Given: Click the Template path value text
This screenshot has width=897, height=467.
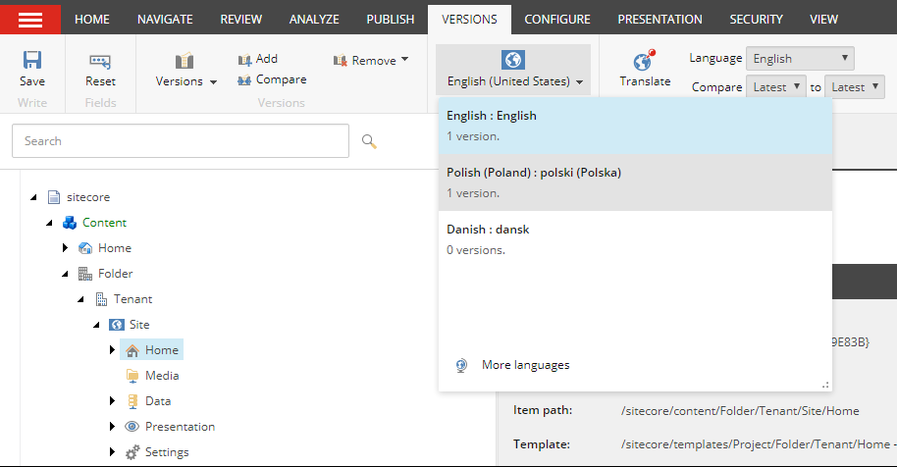Looking at the screenshot, I should click(x=759, y=444).
